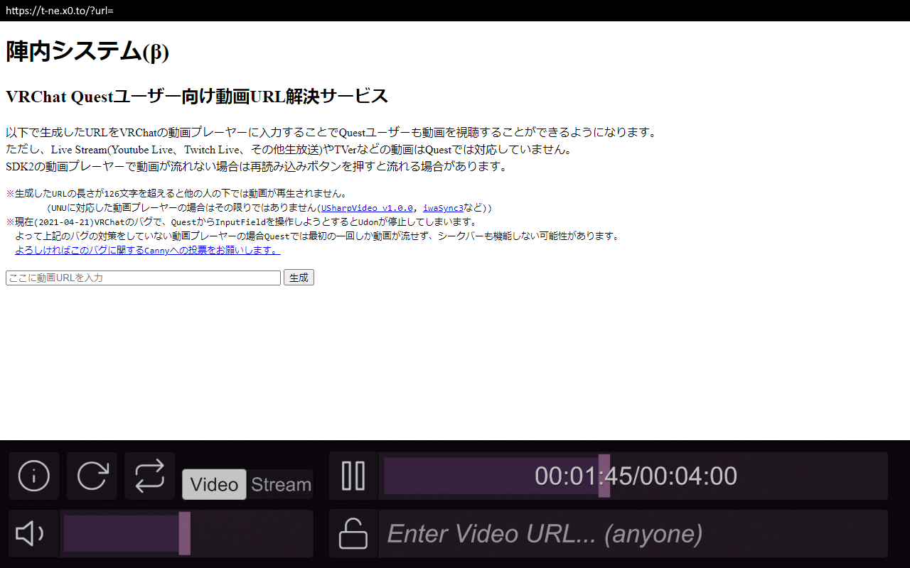910x568 pixels.
Task: Click the line starting SDK2の動画プレーヤーで
Action: (x=257, y=167)
